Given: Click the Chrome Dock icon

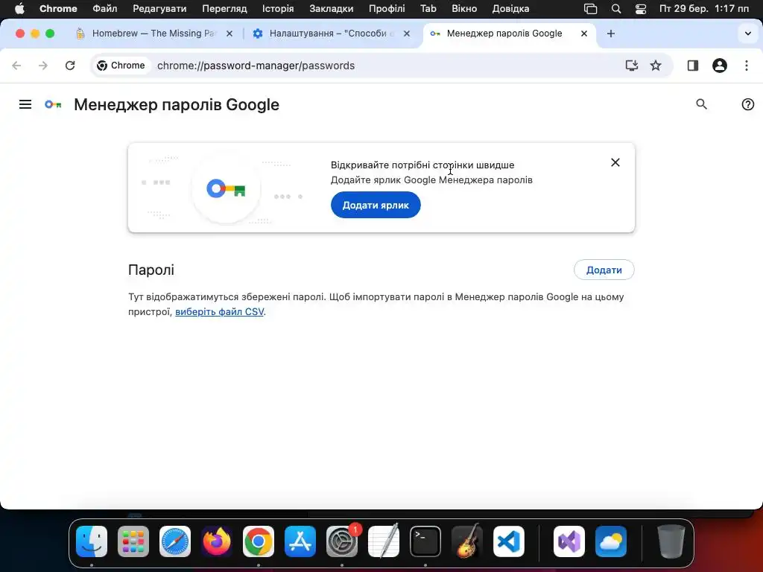Looking at the screenshot, I should [259, 541].
